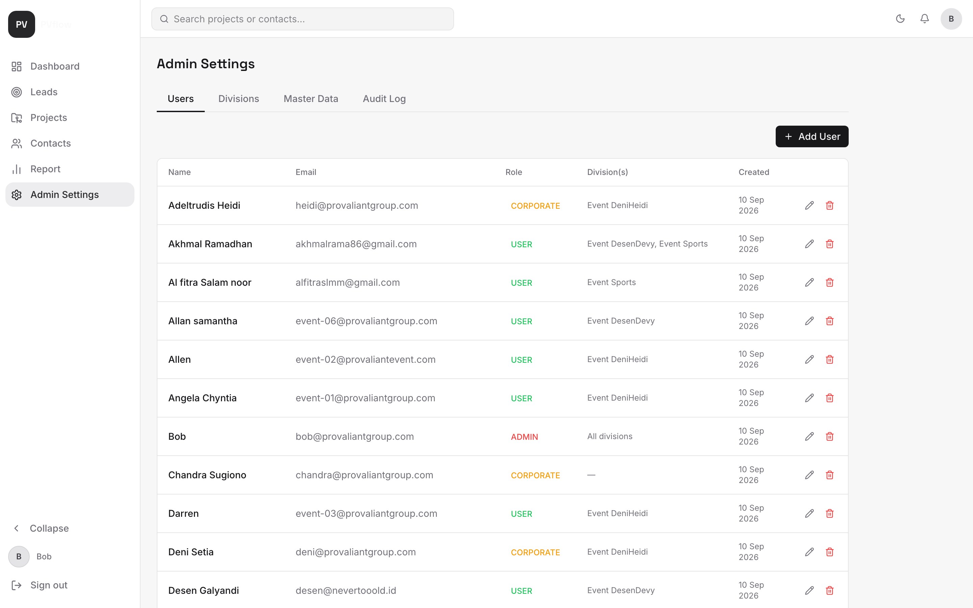Screen dimensions: 973x608
Task: Open Report in sidebar
Action: [70, 169]
